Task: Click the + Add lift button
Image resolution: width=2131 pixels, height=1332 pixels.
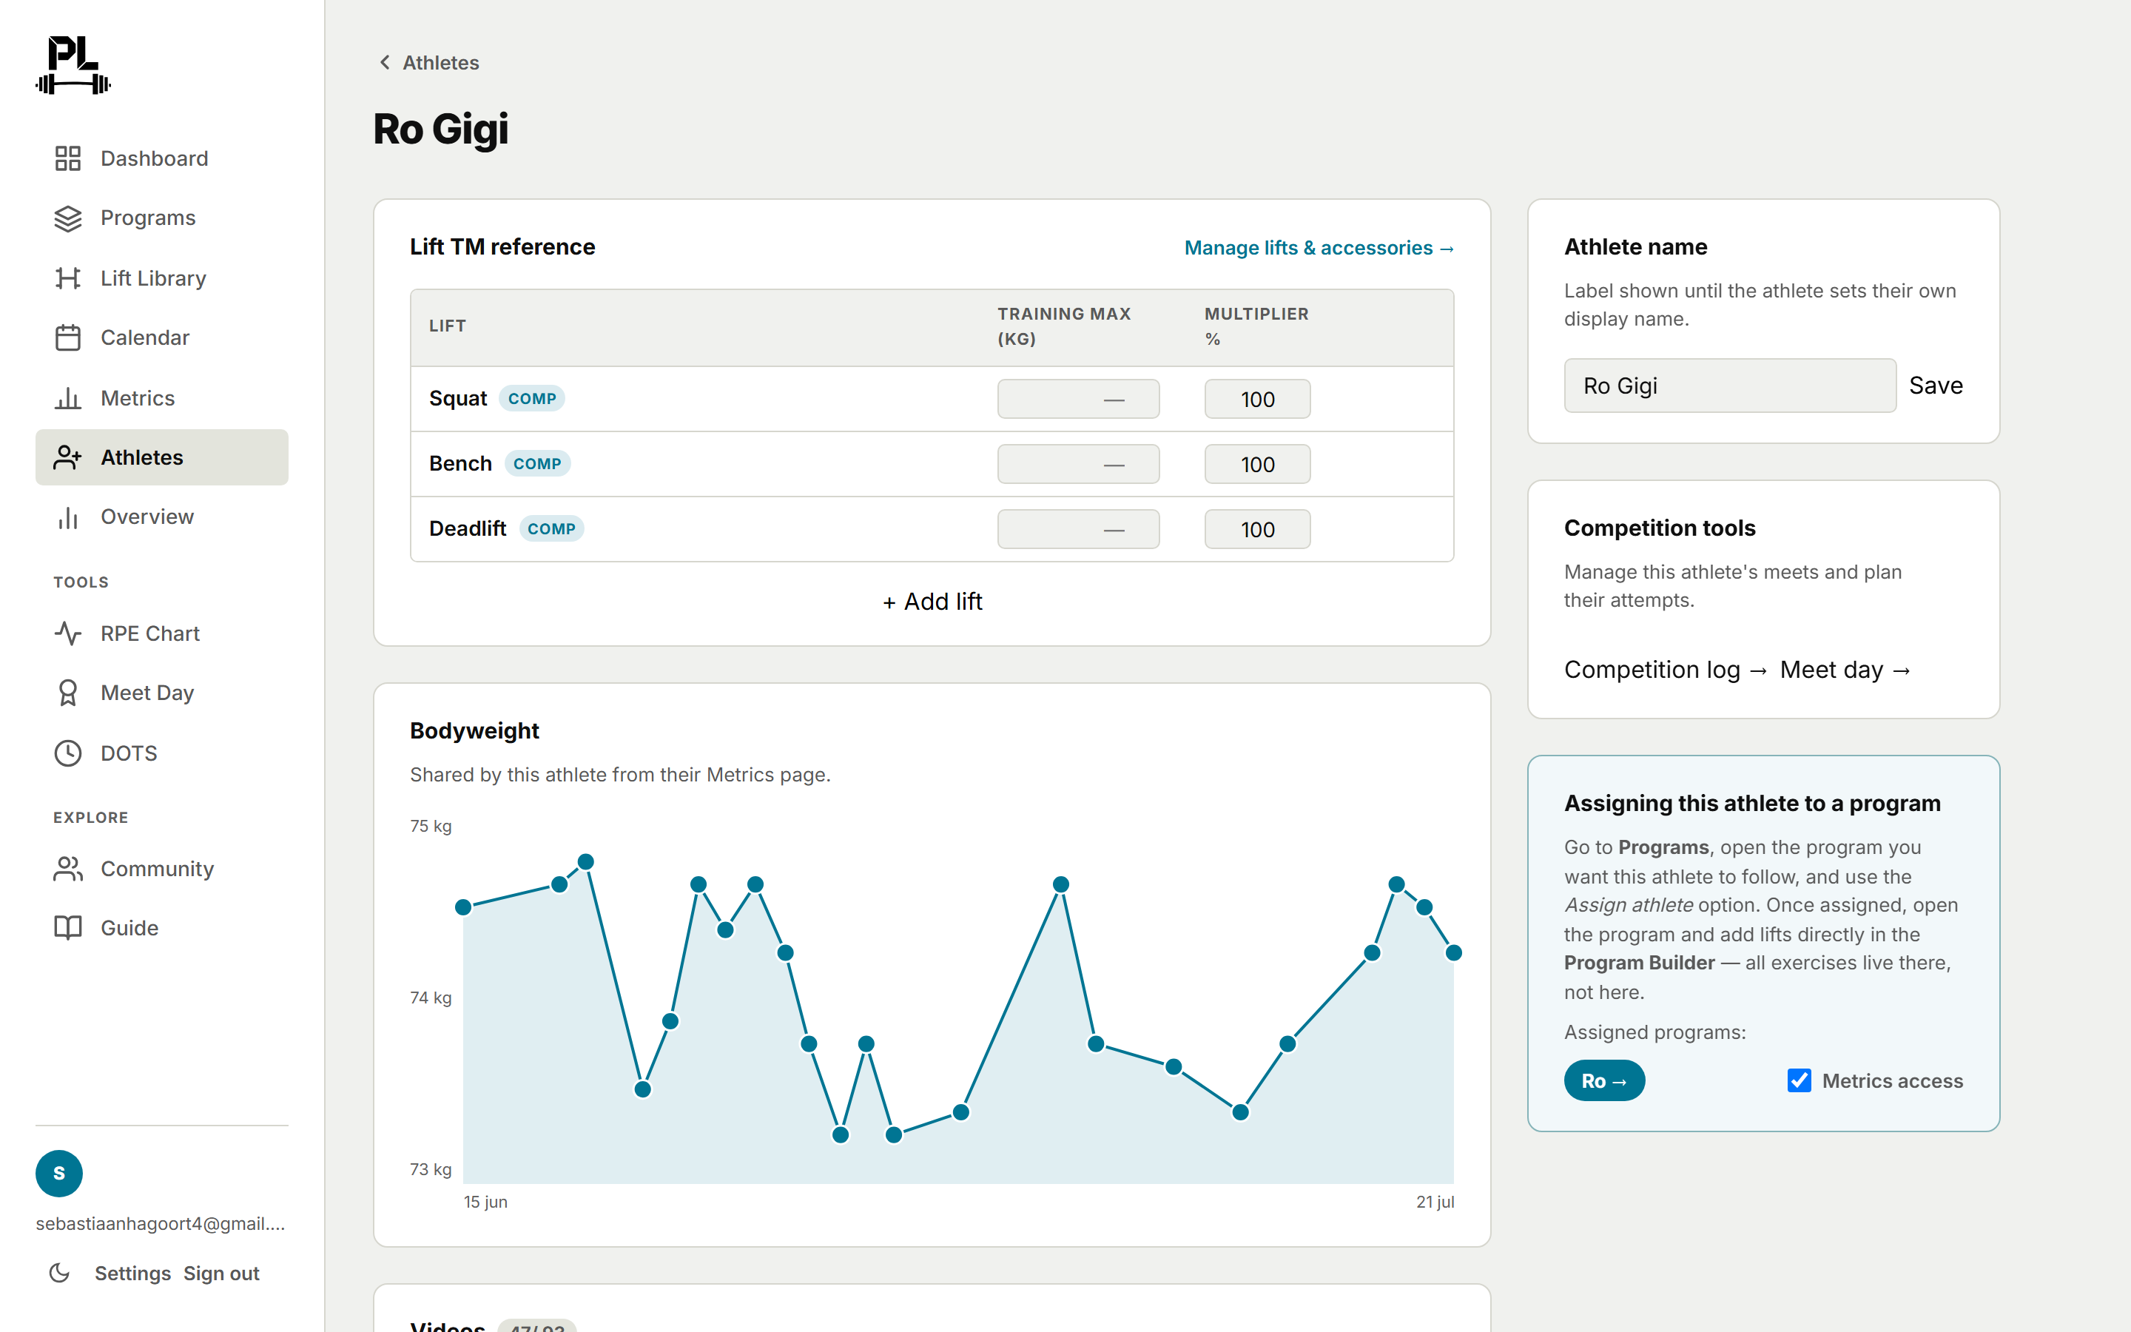Action: [932, 602]
